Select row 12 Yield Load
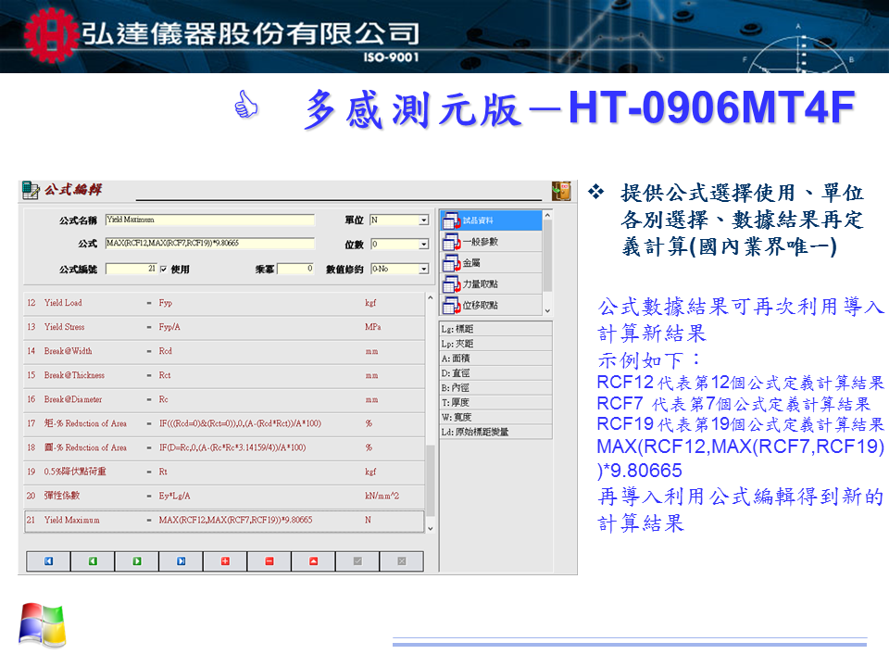The height and width of the screenshot is (667, 889). point(224,304)
